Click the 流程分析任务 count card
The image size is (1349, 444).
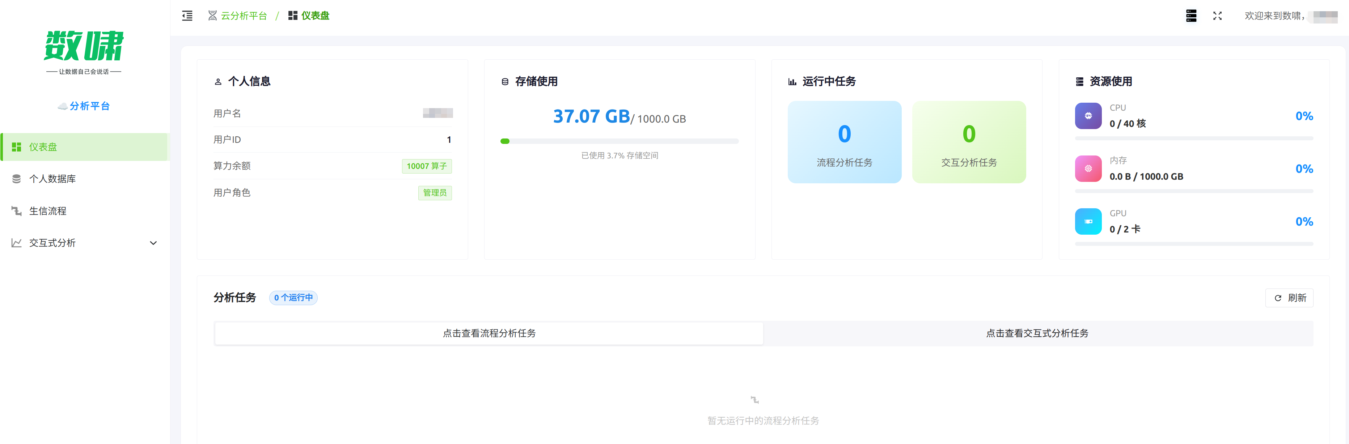pyautogui.click(x=843, y=142)
